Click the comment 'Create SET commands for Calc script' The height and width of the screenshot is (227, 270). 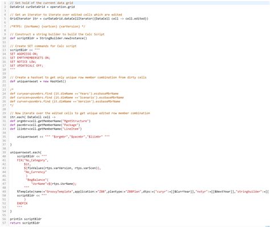point(43,46)
